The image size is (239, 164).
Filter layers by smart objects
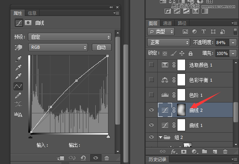click(222, 31)
